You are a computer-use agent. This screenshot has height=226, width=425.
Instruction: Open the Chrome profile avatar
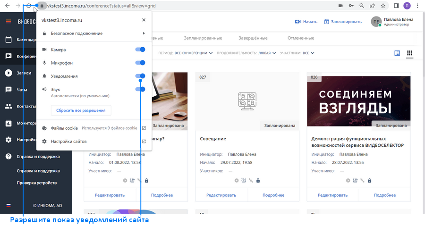click(407, 6)
